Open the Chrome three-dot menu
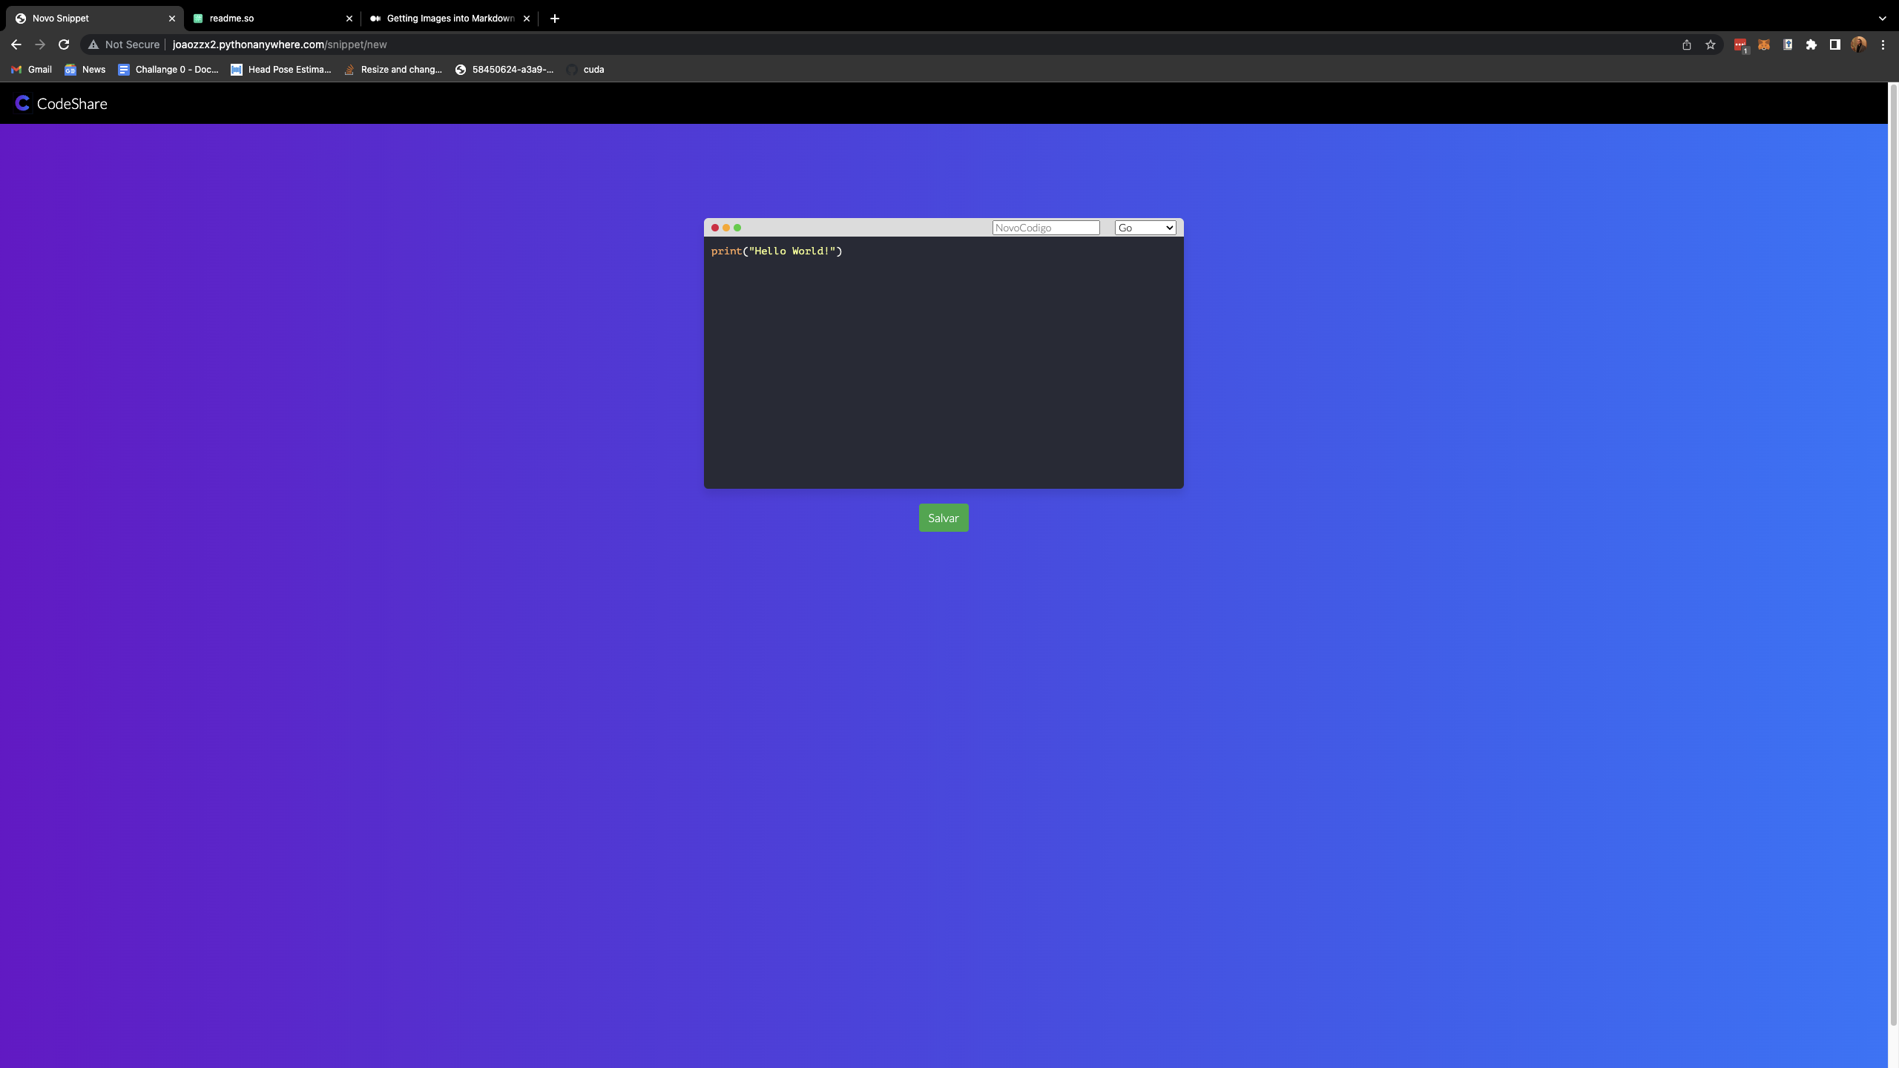 (1882, 44)
